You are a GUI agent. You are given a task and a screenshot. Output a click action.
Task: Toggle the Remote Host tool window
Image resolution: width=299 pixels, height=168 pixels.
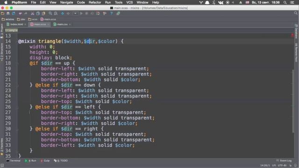click(296, 53)
